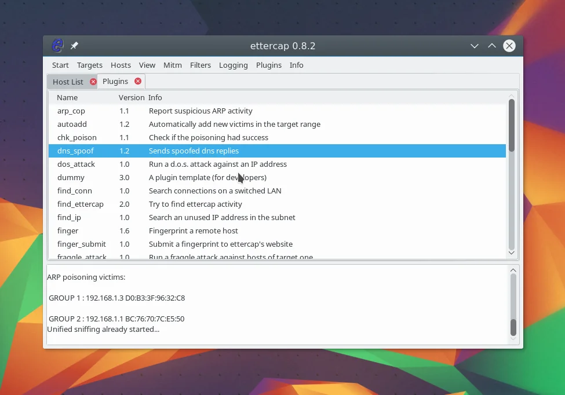Click the ettercap app icon in title bar
Image resolution: width=565 pixels, height=395 pixels.
click(x=57, y=46)
